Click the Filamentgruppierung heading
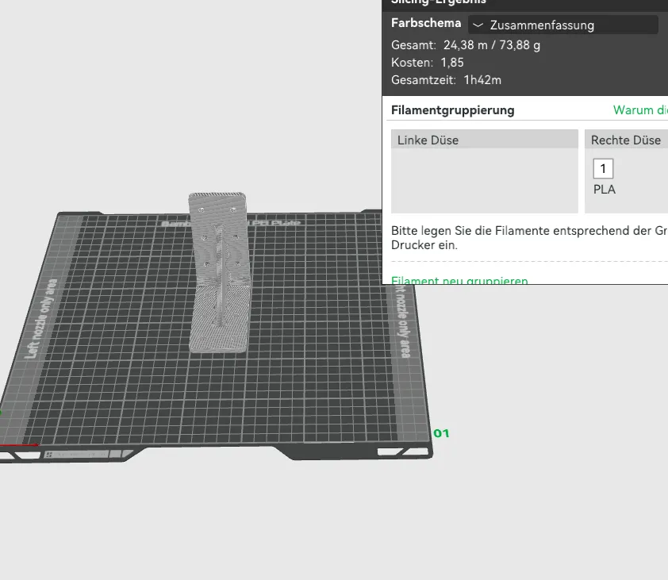 [x=452, y=110]
